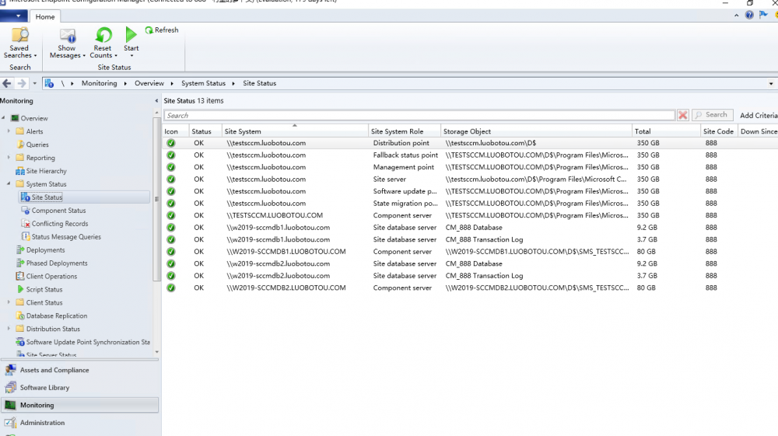Click the Overview breadcrumb segment

pos(149,83)
